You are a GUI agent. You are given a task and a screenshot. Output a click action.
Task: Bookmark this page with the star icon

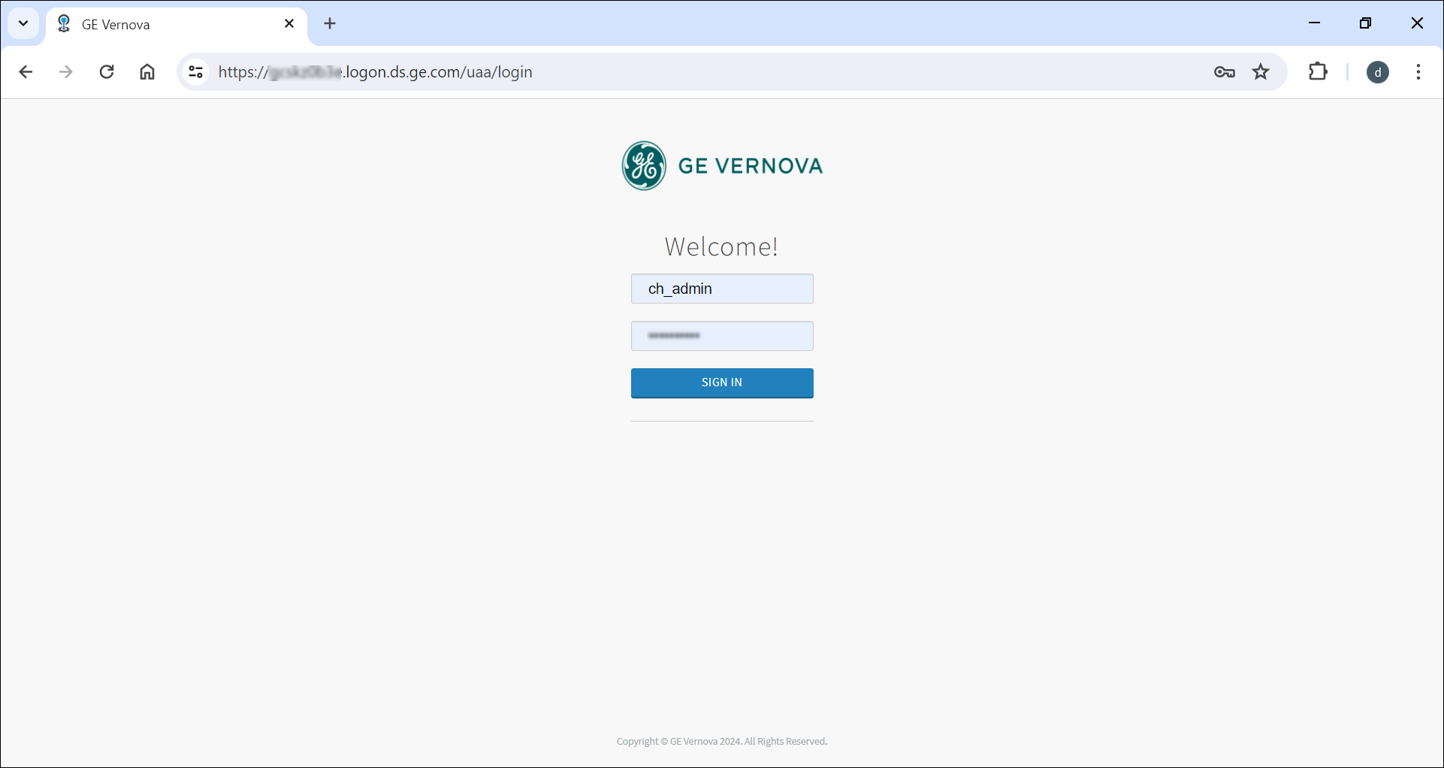coord(1261,72)
